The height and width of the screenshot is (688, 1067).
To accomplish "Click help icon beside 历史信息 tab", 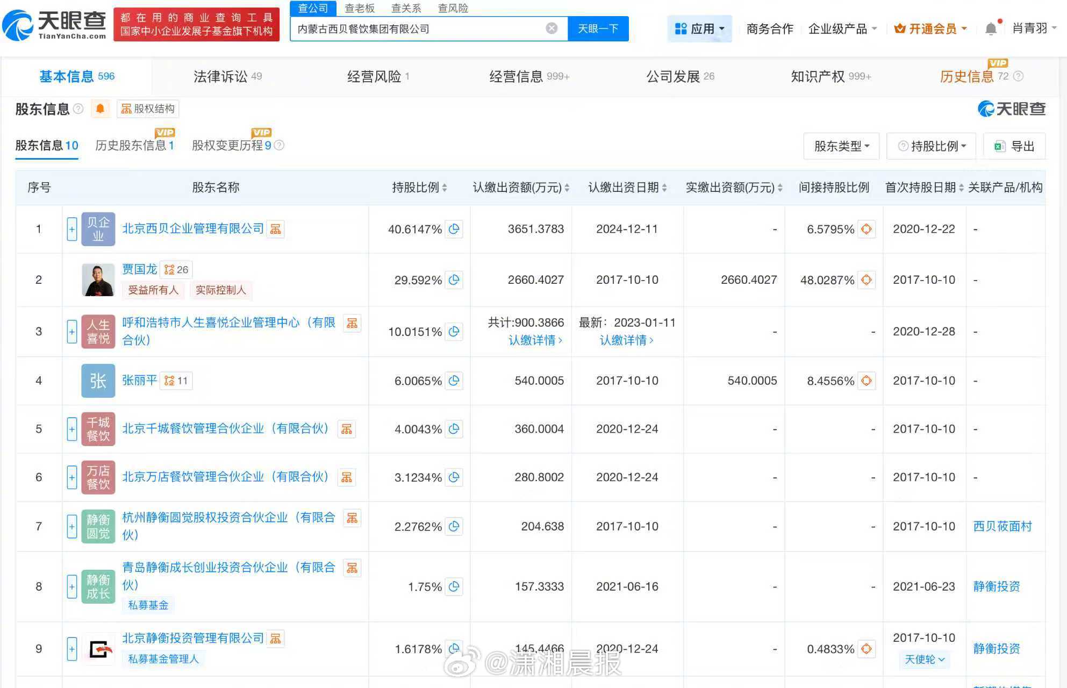I will coord(1018,76).
